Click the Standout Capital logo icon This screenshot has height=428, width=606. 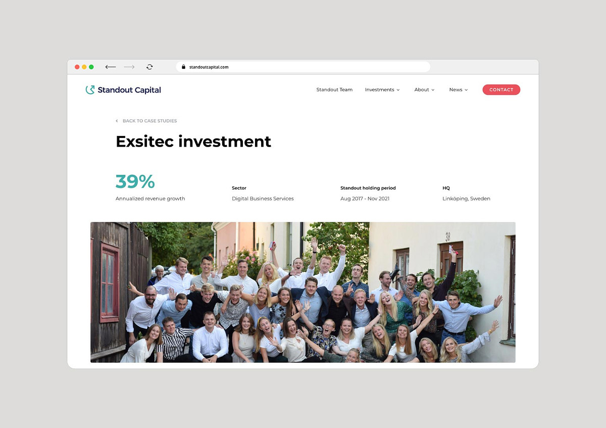click(x=90, y=90)
